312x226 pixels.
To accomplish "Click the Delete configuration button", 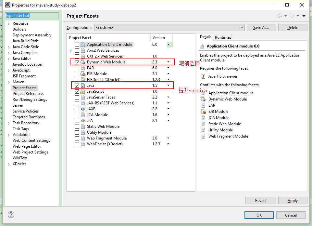I will point(293,28).
